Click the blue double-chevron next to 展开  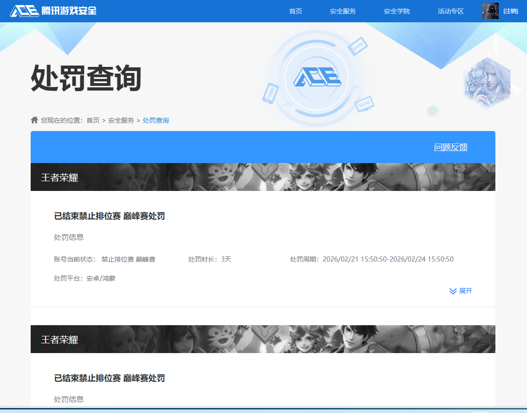coord(452,291)
